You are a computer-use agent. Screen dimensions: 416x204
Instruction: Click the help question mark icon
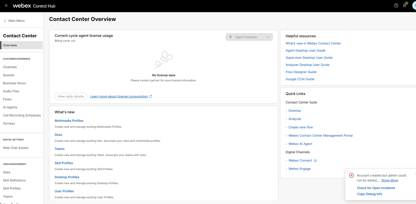(x=396, y=6)
